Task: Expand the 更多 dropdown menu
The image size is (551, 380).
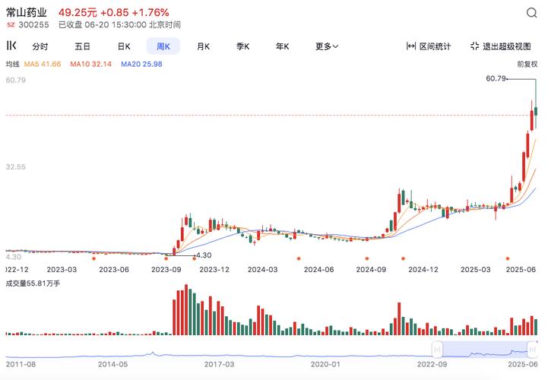Action: pos(326,46)
